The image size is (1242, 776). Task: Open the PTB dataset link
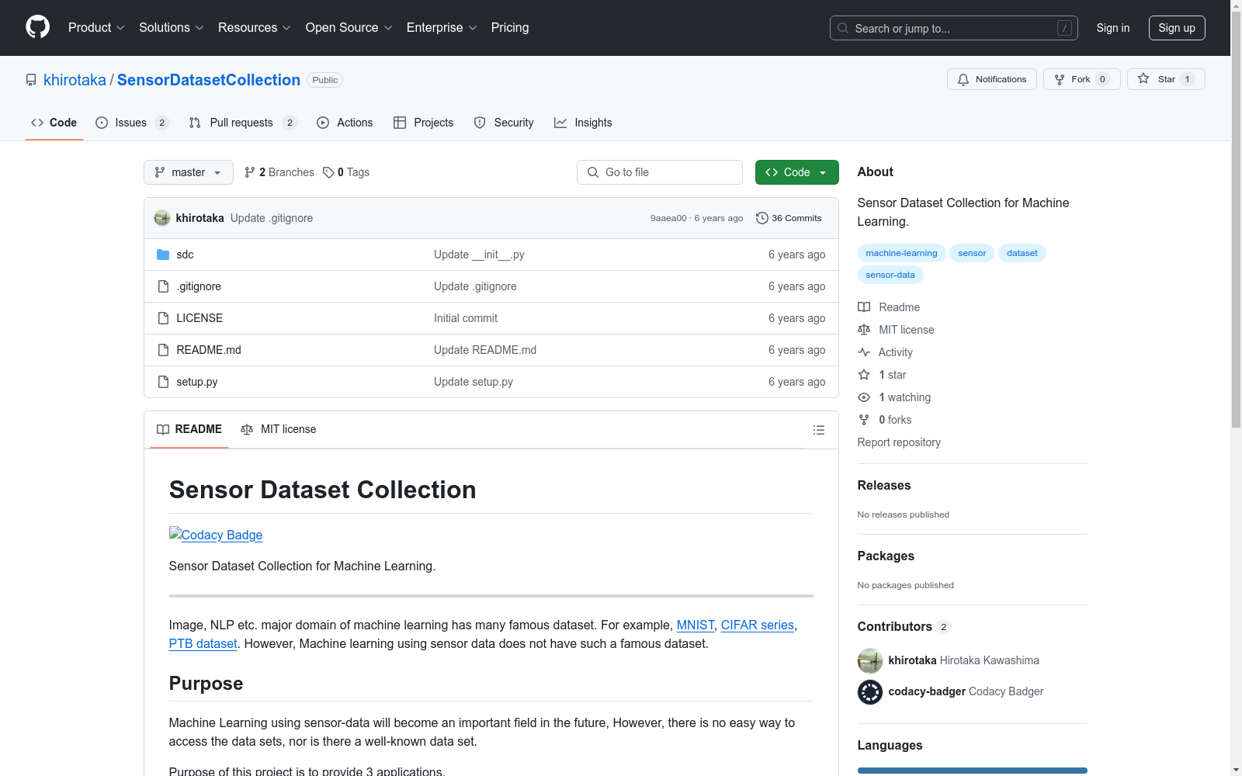tap(203, 643)
